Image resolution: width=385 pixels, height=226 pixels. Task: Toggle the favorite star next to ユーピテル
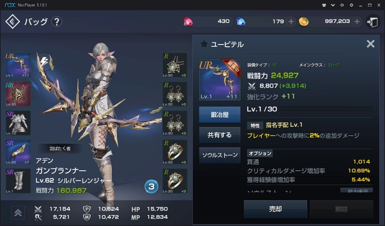click(204, 44)
